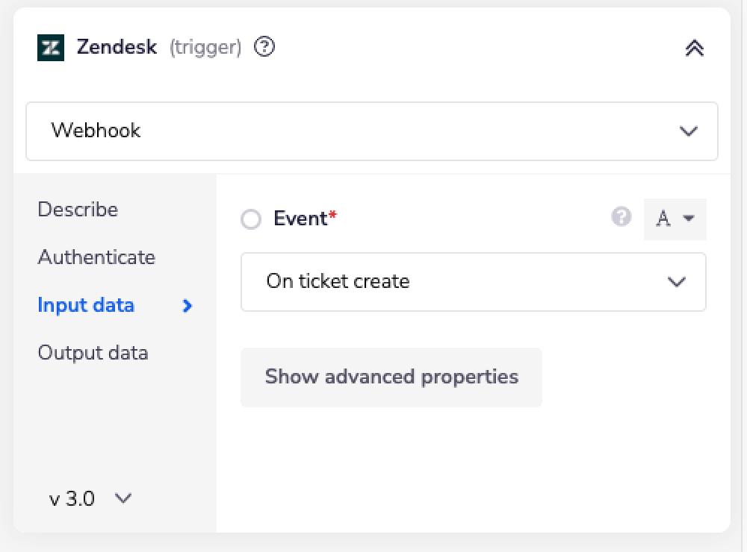The image size is (747, 552).
Task: Collapse the Zendesk trigger panel
Action: click(695, 48)
